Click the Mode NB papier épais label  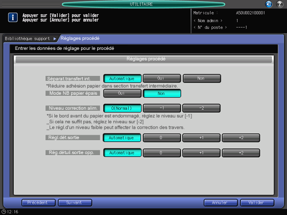[73, 93]
